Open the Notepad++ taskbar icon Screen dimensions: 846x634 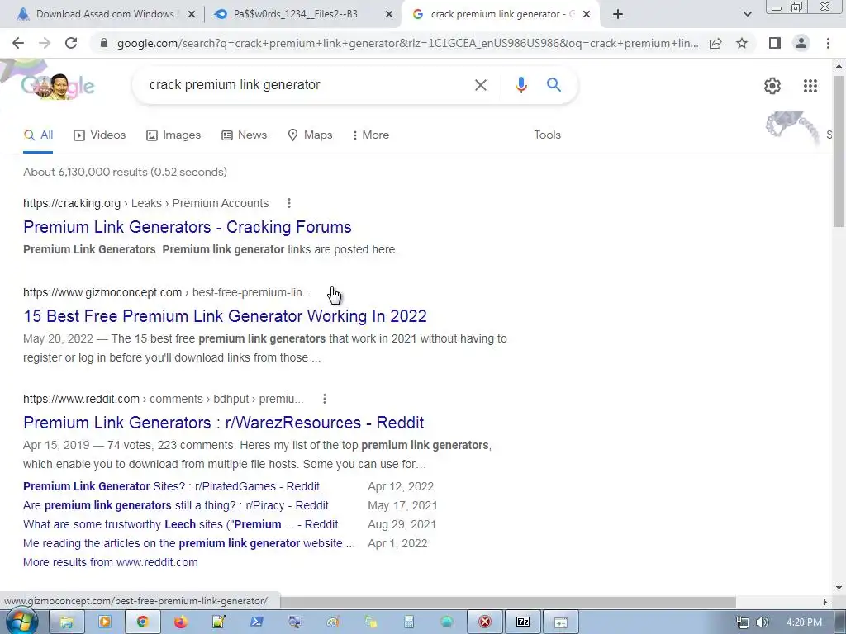(218, 622)
